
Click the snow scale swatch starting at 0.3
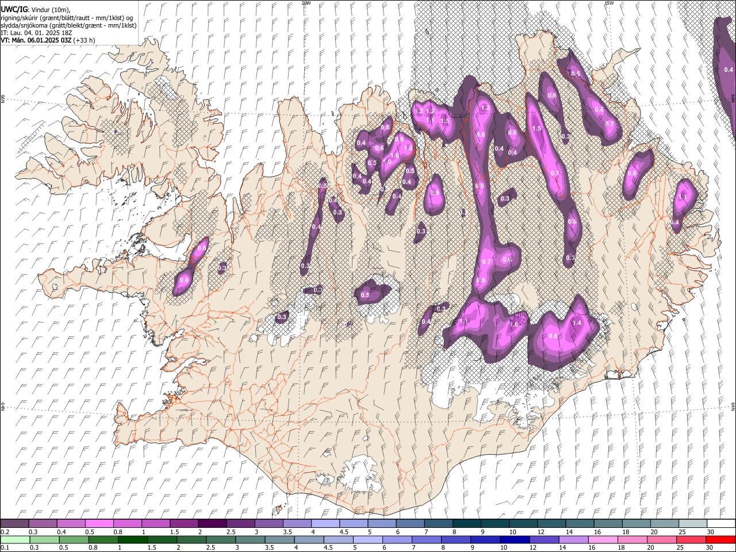[x=43, y=524]
